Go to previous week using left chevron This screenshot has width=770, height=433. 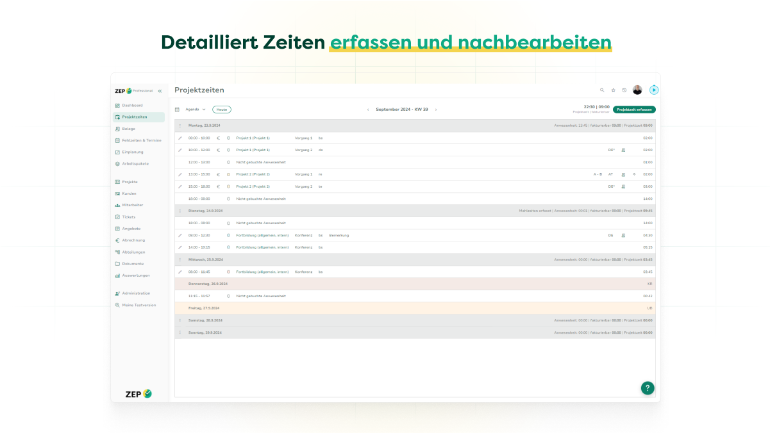coord(368,110)
